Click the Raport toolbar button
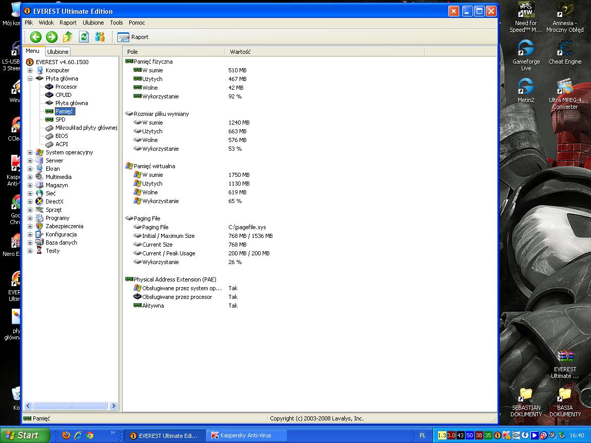591x443 pixels. click(133, 37)
